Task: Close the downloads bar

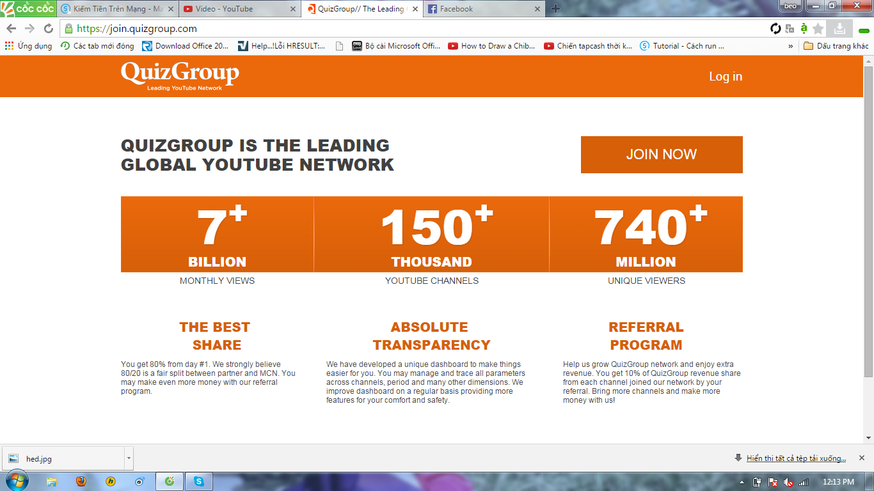Action: (x=862, y=458)
